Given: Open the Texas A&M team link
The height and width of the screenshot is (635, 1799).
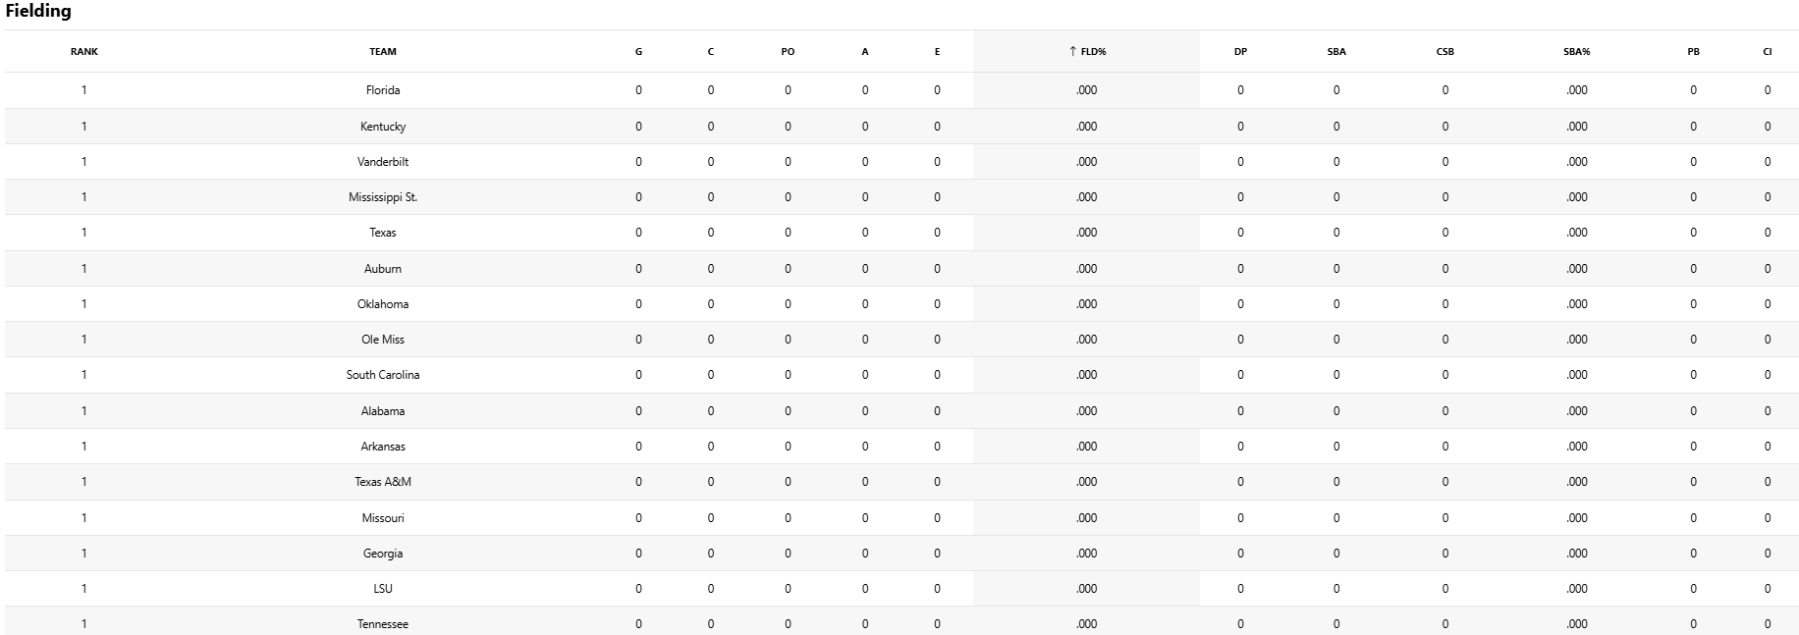Looking at the screenshot, I should pyautogui.click(x=383, y=482).
